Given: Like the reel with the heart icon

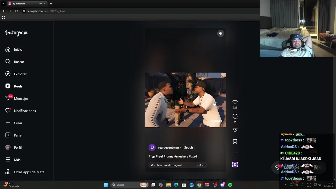Looking at the screenshot, I should click(x=235, y=102).
